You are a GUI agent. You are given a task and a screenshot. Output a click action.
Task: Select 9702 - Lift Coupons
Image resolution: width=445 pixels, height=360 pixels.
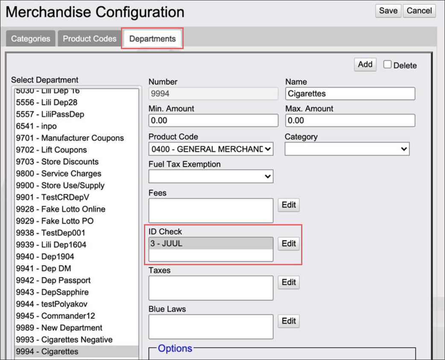pos(76,150)
